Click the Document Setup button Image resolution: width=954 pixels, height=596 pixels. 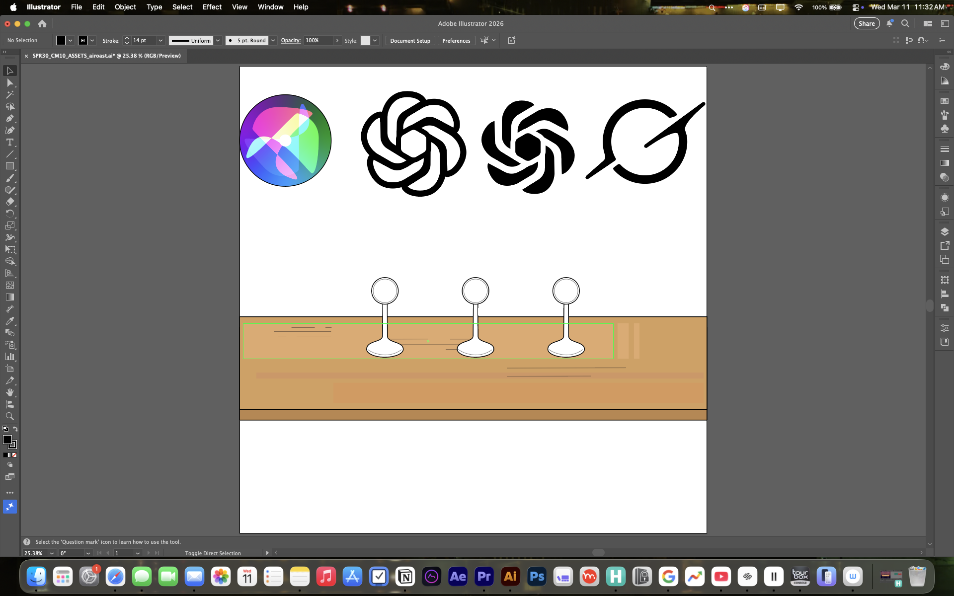tap(410, 41)
